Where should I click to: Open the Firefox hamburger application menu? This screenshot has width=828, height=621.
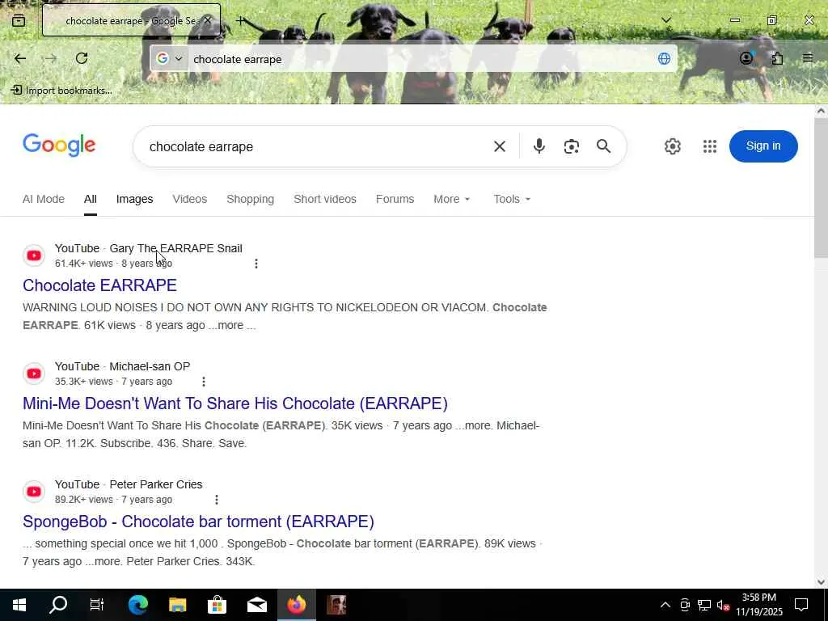point(808,58)
